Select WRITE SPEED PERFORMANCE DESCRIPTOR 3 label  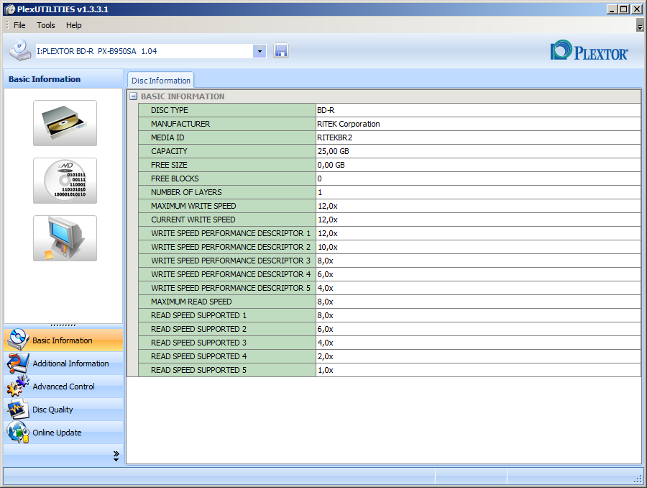point(227,261)
